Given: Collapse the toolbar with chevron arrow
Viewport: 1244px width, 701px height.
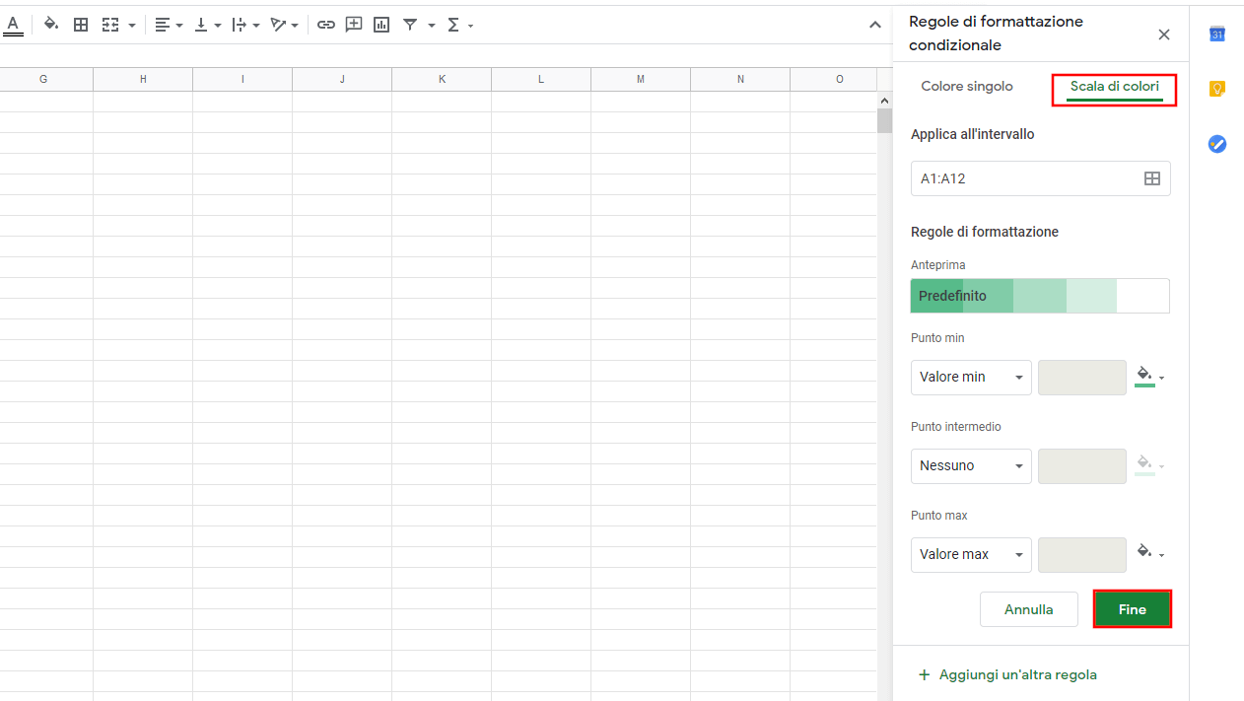Looking at the screenshot, I should [x=874, y=25].
